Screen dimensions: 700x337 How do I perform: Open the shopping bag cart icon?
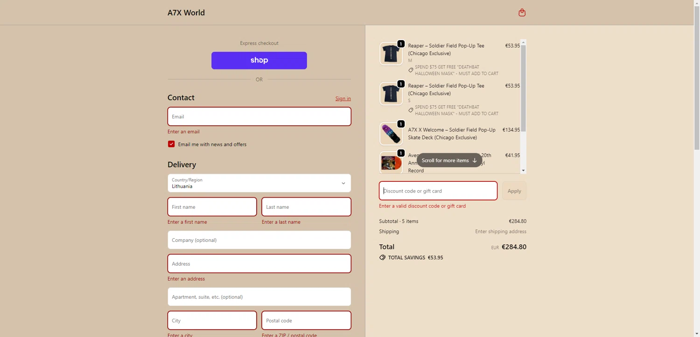click(x=522, y=13)
